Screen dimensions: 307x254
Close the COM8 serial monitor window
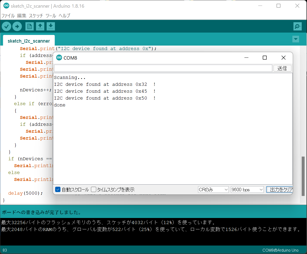283,58
